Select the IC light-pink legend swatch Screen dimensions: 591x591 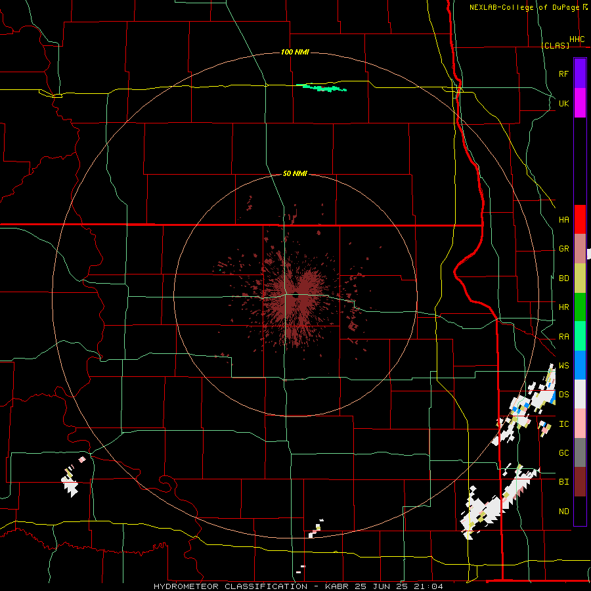[580, 424]
